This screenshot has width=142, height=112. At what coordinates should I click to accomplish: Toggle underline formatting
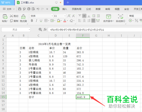41,21
